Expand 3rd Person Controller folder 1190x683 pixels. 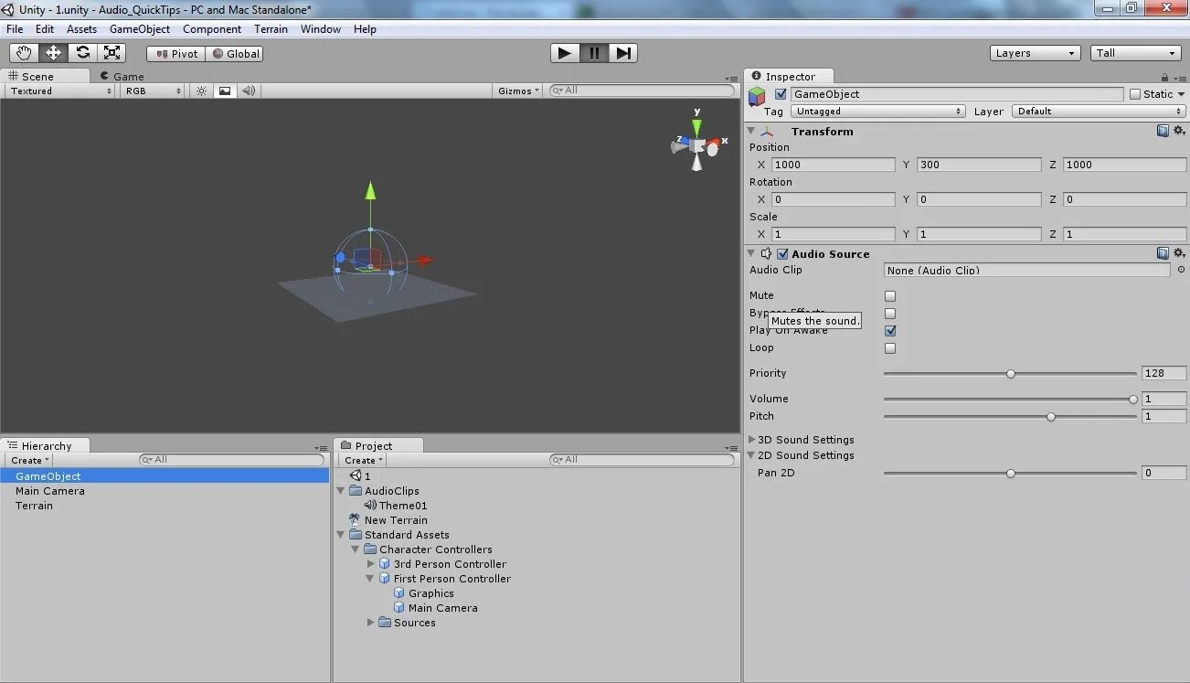point(371,564)
